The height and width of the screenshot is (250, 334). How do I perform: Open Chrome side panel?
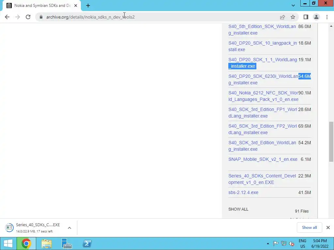306,17
